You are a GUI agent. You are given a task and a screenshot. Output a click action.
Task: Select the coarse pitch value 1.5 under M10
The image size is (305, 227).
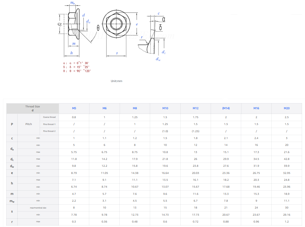coord(165,117)
